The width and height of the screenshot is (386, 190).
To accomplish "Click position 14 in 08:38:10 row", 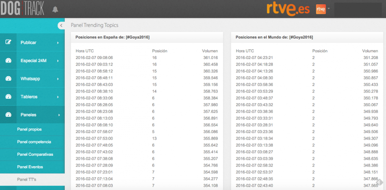I will [154, 91].
